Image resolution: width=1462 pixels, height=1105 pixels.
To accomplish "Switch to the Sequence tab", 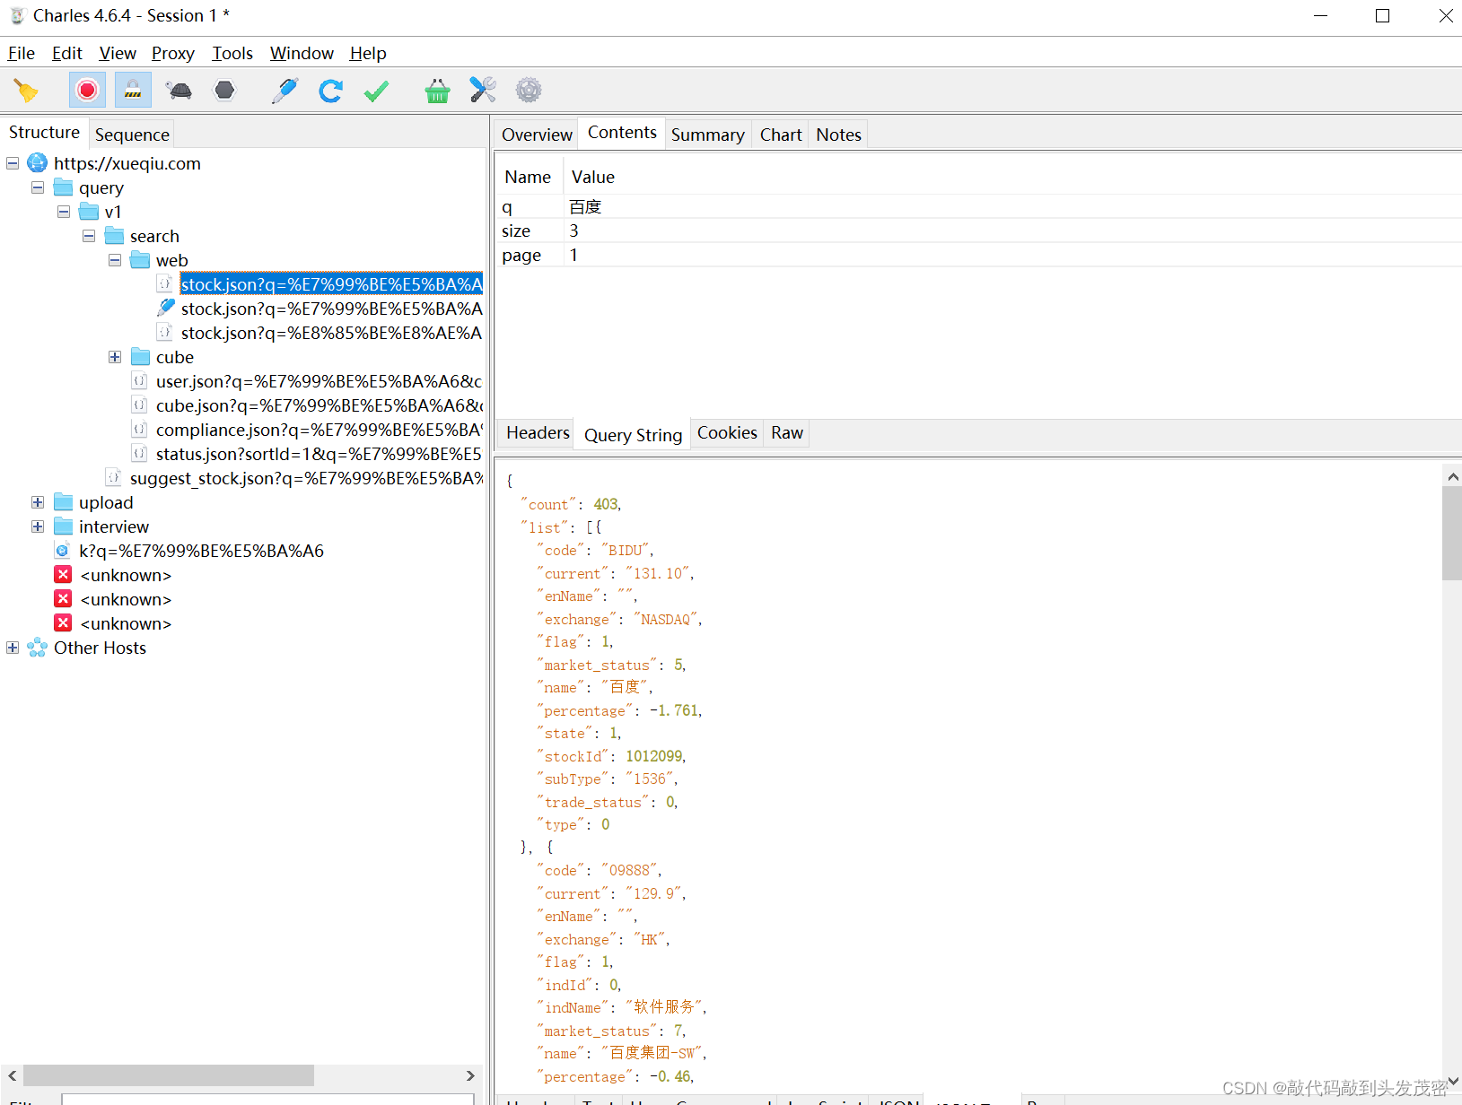I will tap(132, 135).
